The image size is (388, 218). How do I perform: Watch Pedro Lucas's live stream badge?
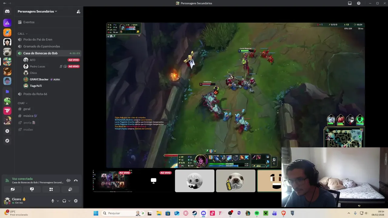coord(74,66)
